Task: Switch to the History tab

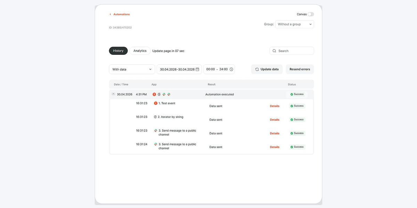Action: point(118,51)
